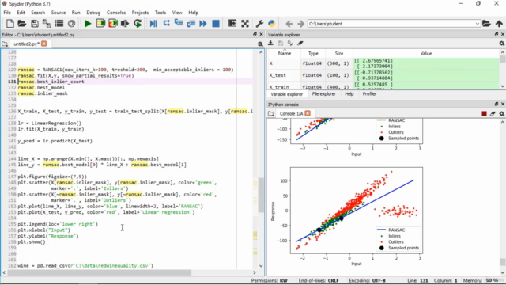The image size is (506, 285).
Task: Run the file with the green play button
Action: pyautogui.click(x=88, y=24)
